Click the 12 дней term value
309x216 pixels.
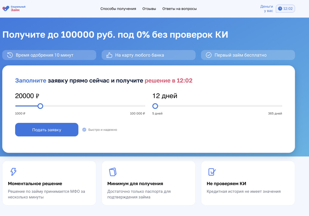pyautogui.click(x=165, y=96)
